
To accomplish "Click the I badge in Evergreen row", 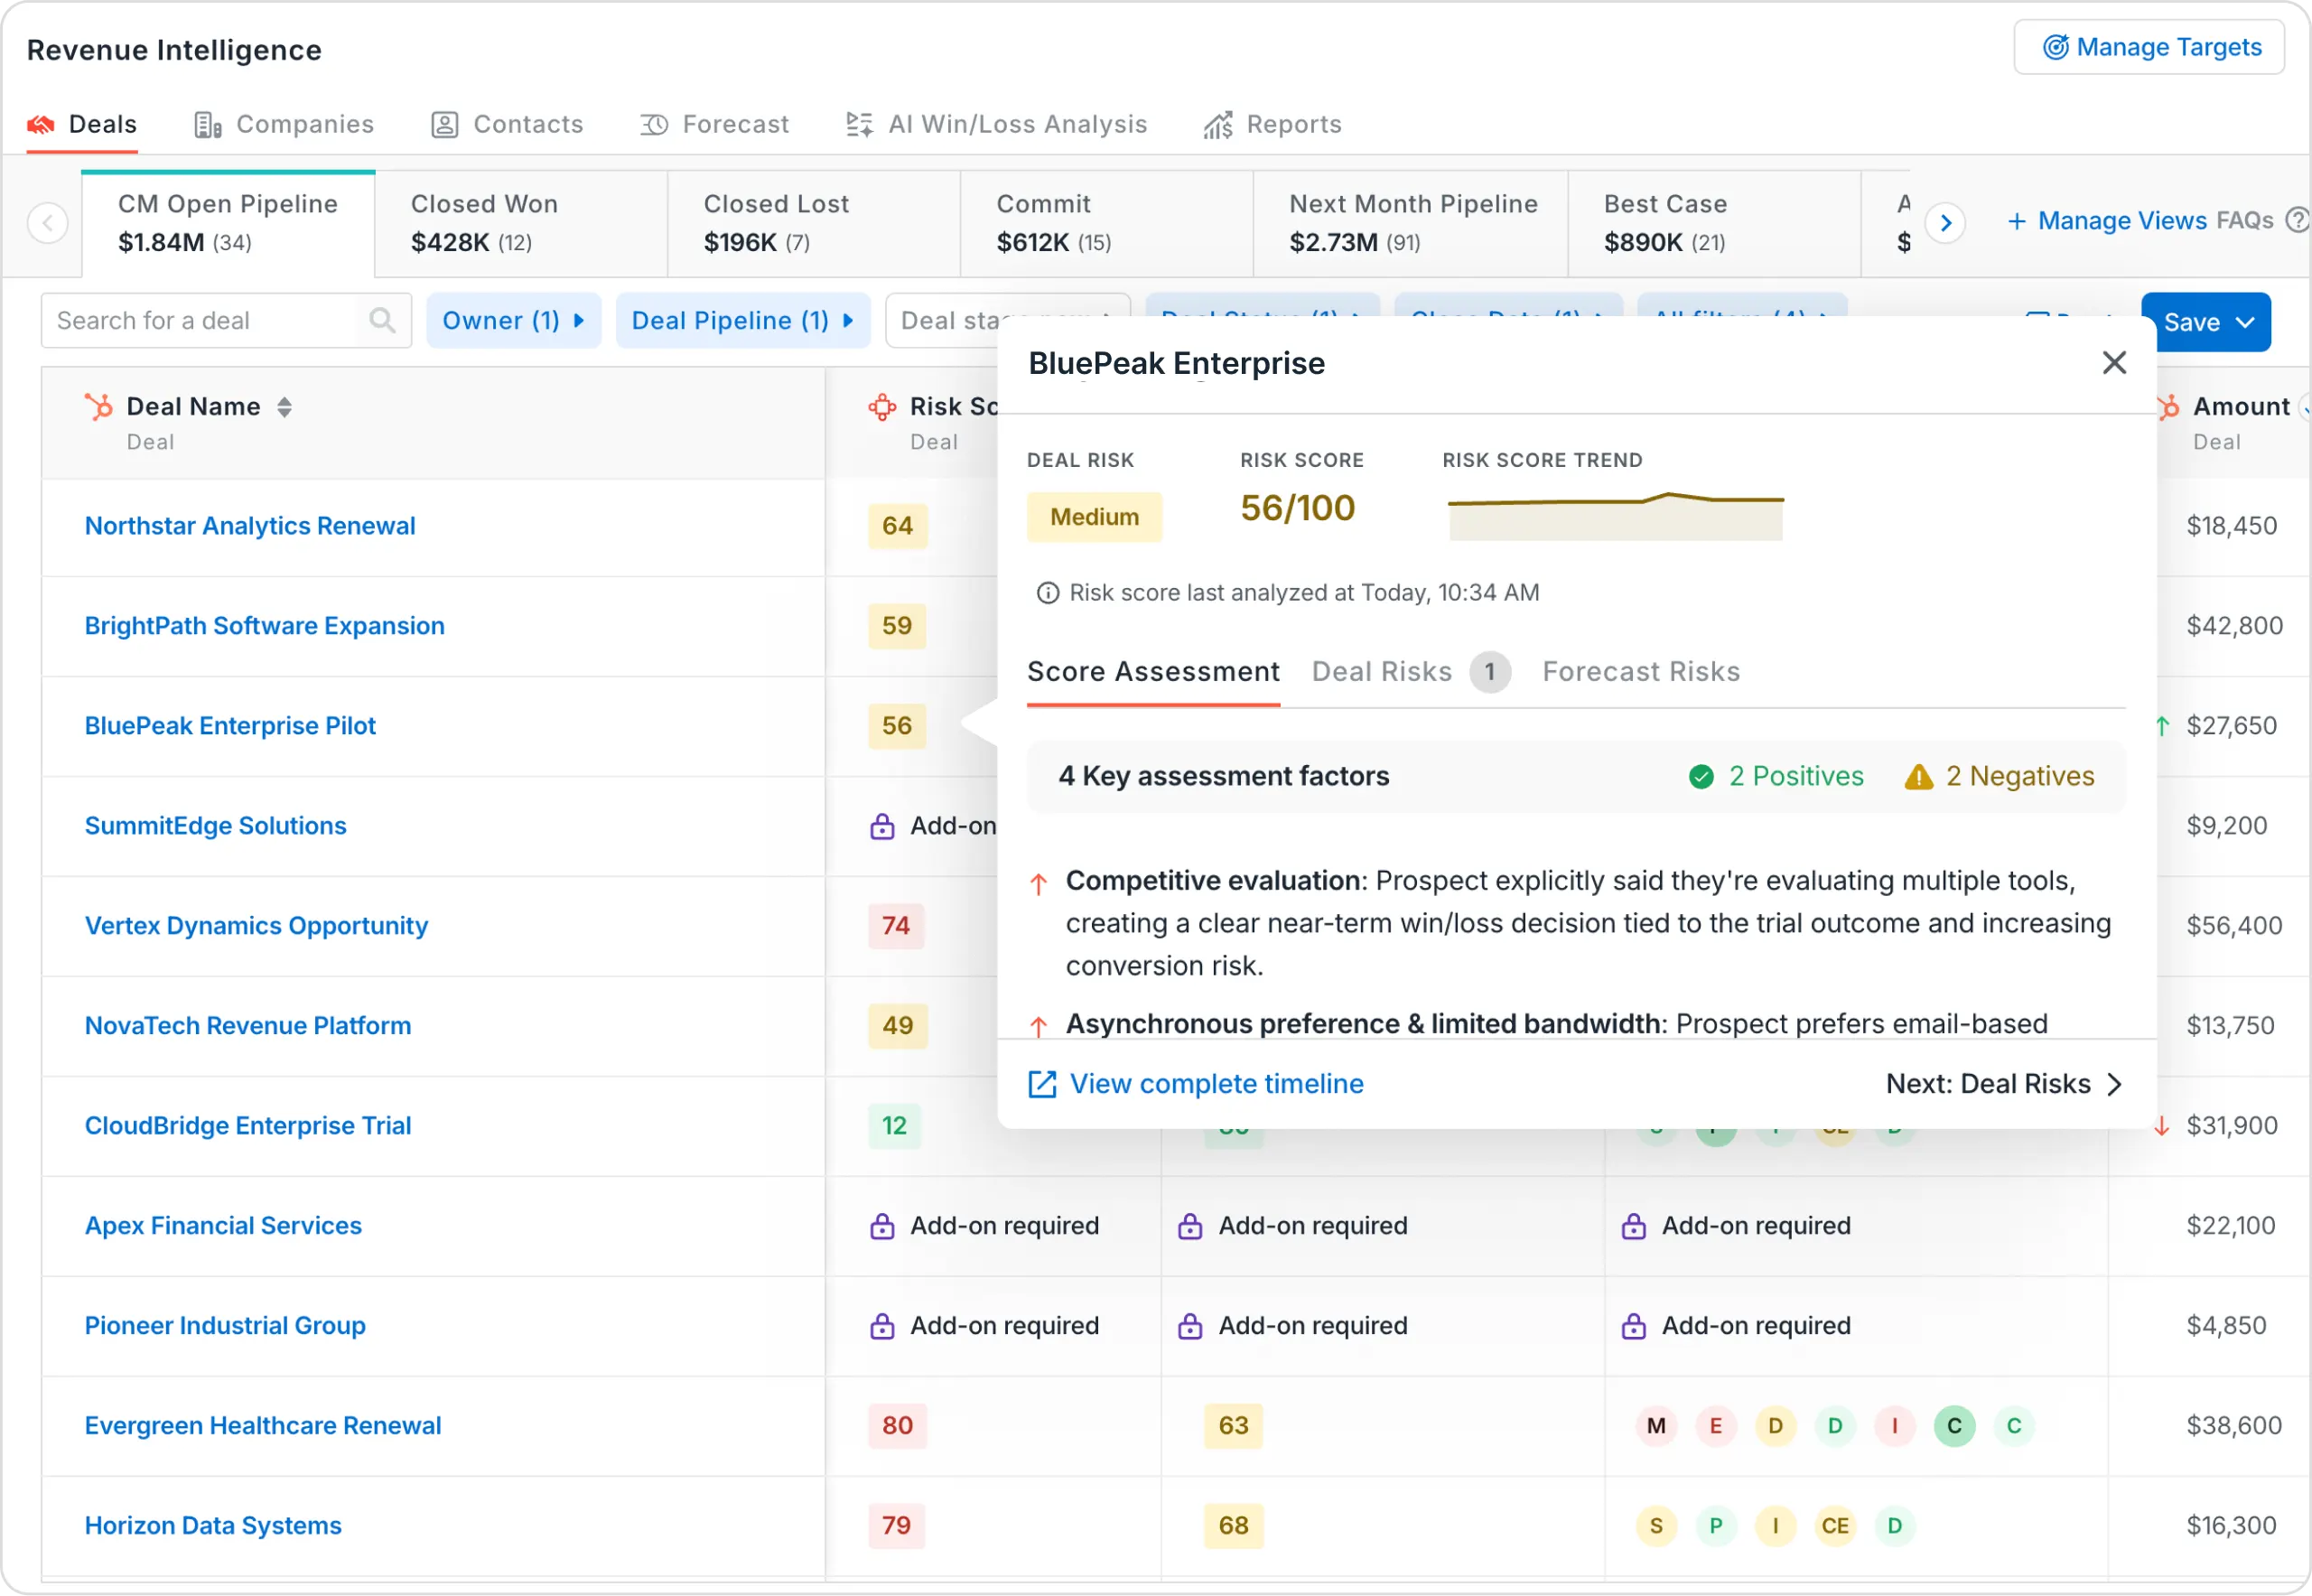I will click(x=1895, y=1426).
